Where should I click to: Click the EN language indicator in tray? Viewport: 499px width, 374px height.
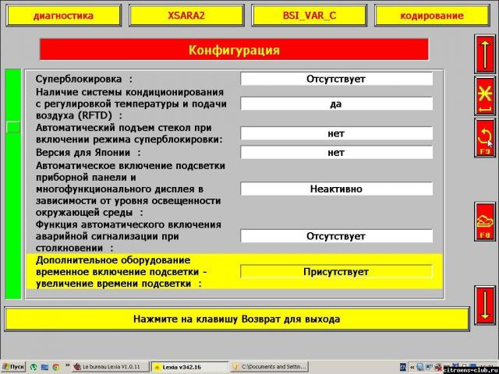click(403, 367)
